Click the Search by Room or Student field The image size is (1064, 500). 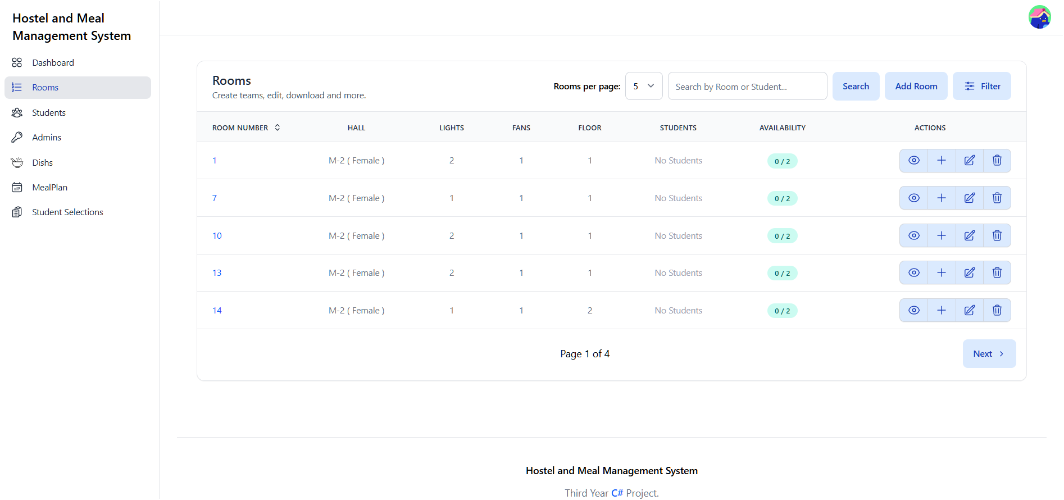click(747, 87)
